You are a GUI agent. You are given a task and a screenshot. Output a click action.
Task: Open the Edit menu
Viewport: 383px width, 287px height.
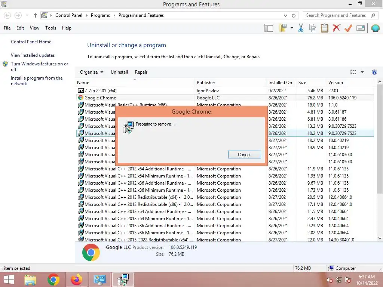20,28
